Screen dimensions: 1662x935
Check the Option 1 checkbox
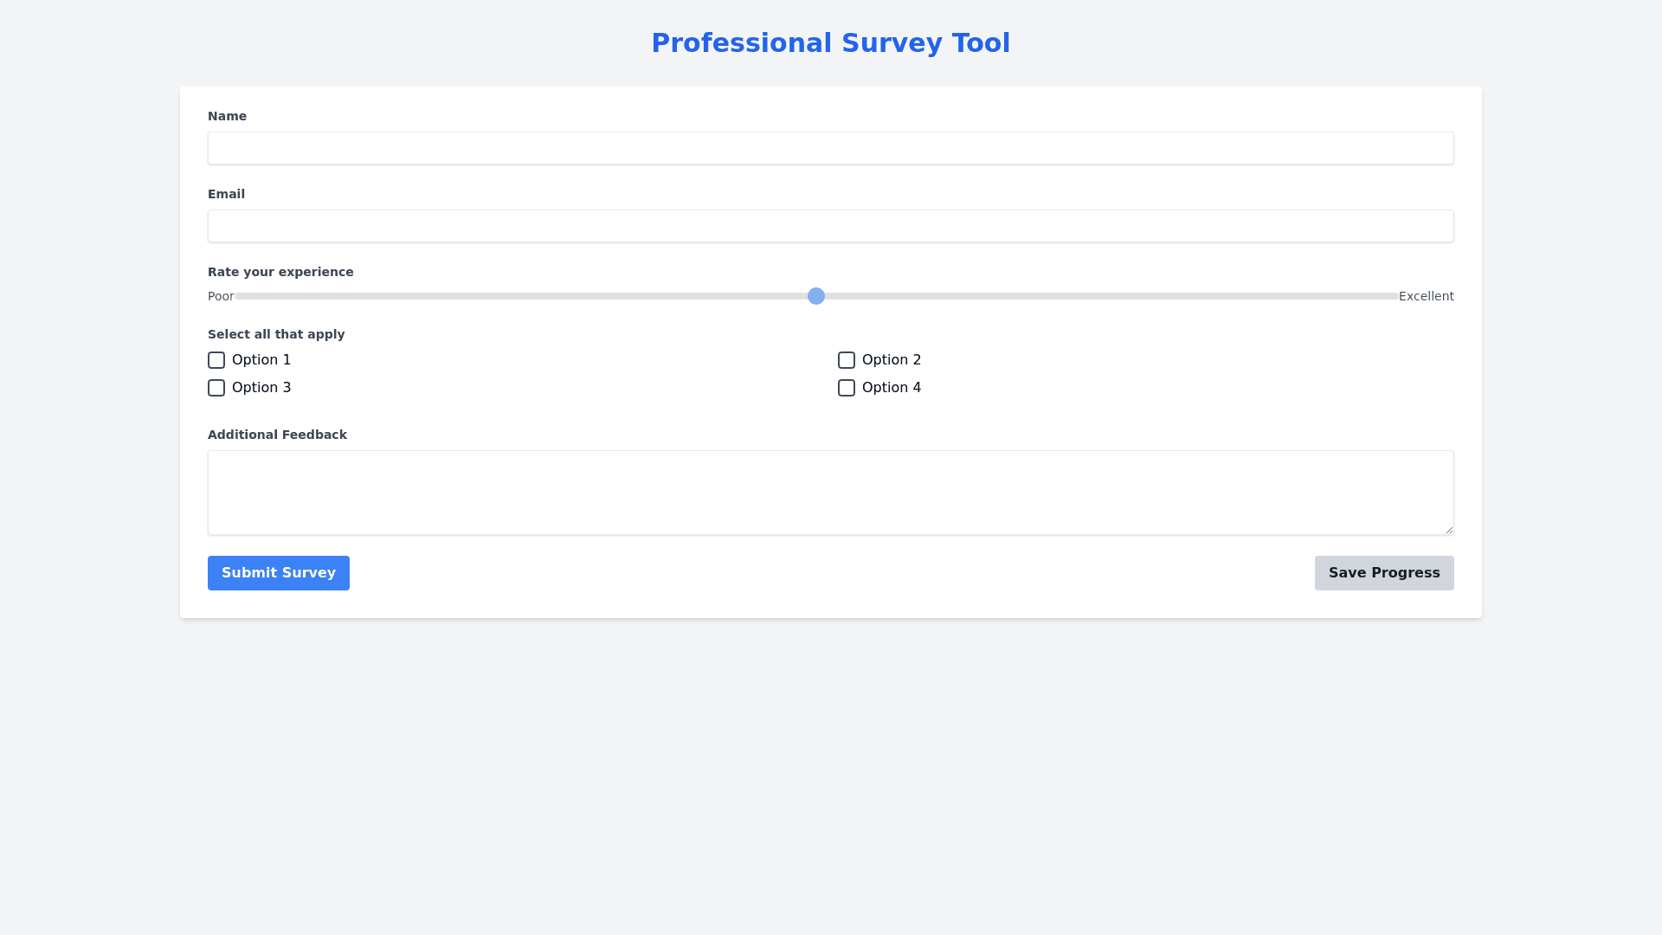[216, 360]
